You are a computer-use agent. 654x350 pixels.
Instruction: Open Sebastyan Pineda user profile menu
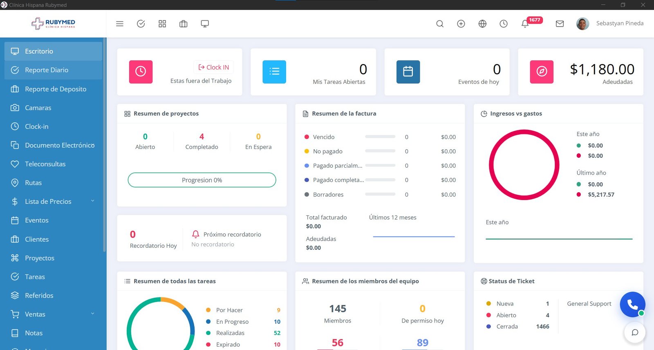(x=611, y=24)
